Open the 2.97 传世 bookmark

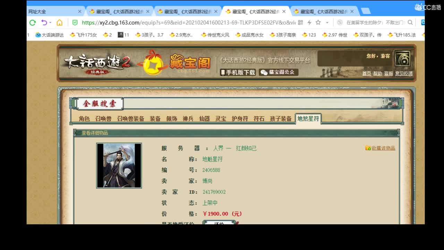point(334,35)
